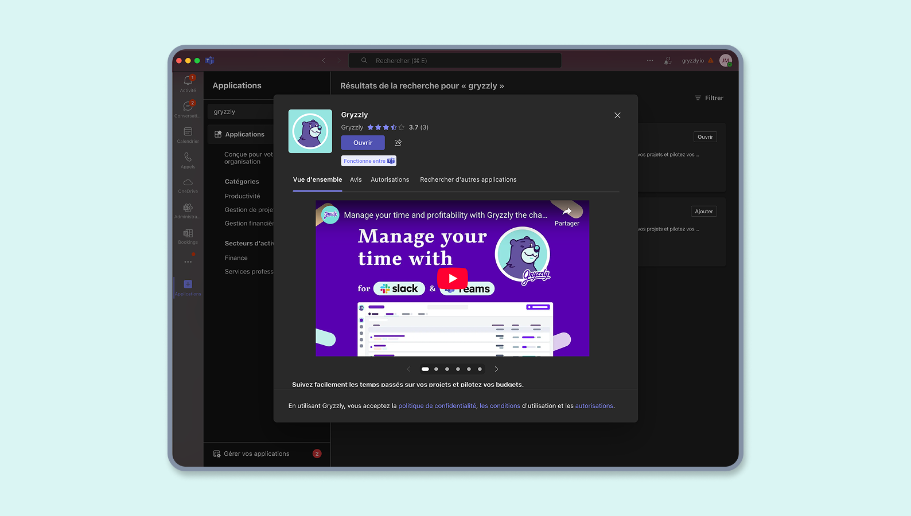Screen dimensions: 911x516
Task: Open the autorisations link in footer
Action: (x=594, y=406)
